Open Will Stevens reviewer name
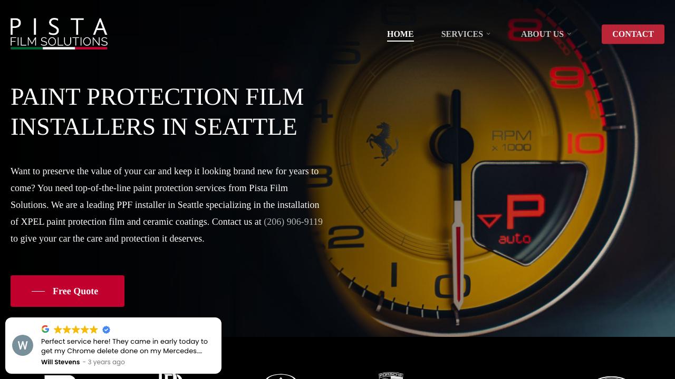675x379 pixels. (61, 362)
